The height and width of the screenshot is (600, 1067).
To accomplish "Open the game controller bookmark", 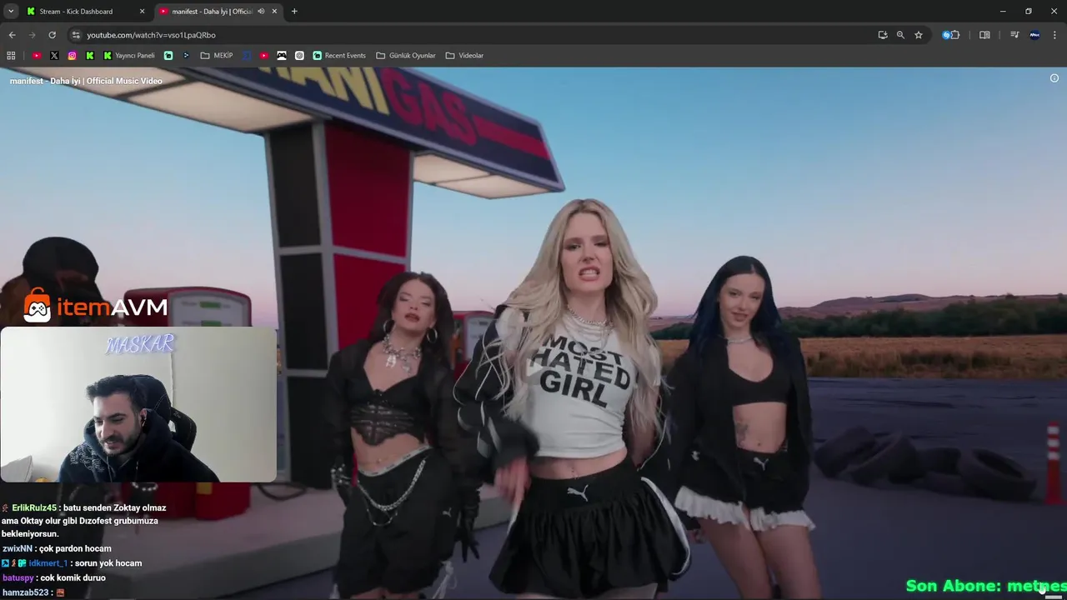I will coord(282,55).
